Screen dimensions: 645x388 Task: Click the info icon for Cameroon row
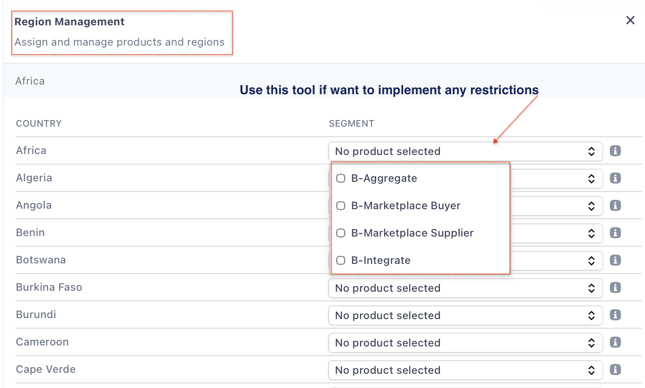[x=615, y=342]
